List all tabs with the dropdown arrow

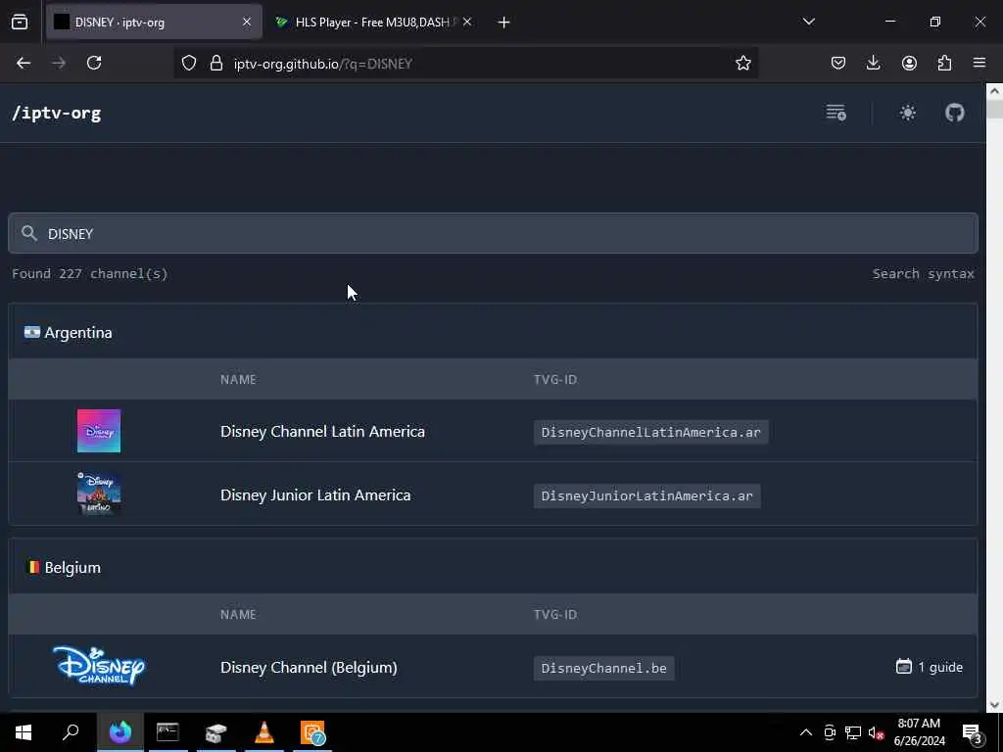[x=808, y=22]
